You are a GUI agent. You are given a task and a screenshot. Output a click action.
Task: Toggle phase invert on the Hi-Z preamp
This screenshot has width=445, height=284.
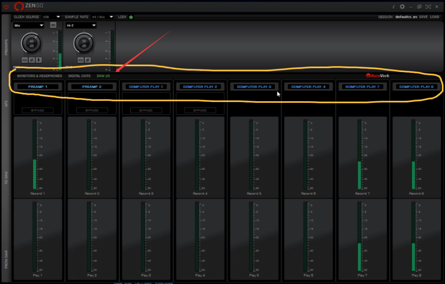[87, 60]
